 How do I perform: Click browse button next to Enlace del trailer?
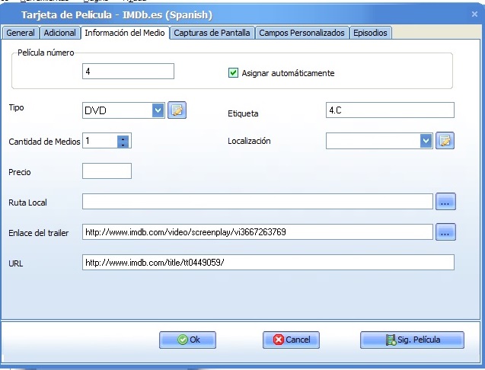click(445, 231)
